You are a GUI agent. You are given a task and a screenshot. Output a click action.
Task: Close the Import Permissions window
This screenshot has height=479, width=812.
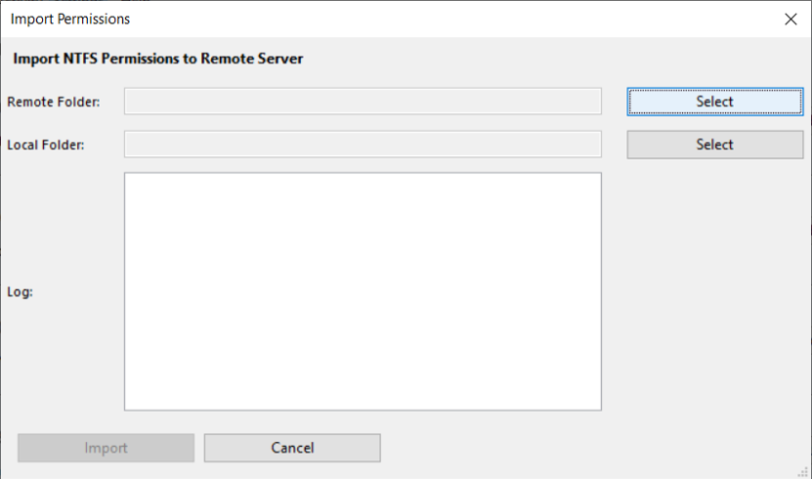tap(791, 20)
